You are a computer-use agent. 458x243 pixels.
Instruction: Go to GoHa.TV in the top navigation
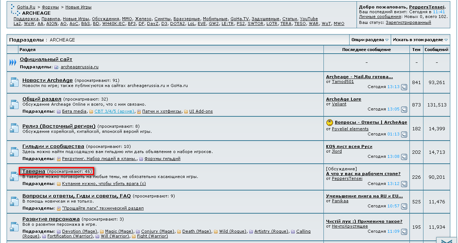239,19
